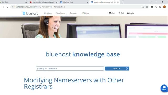Open the extensions puzzle icon
This screenshot has width=168, height=95.
(152, 7)
